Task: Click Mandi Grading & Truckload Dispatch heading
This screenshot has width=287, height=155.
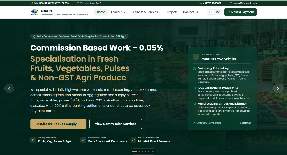Action: [222, 104]
